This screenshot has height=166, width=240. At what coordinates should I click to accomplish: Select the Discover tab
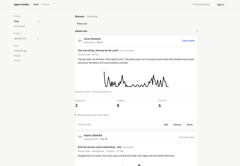pos(80,17)
